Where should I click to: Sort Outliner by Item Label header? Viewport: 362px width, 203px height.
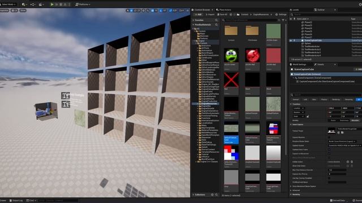coord(303,19)
